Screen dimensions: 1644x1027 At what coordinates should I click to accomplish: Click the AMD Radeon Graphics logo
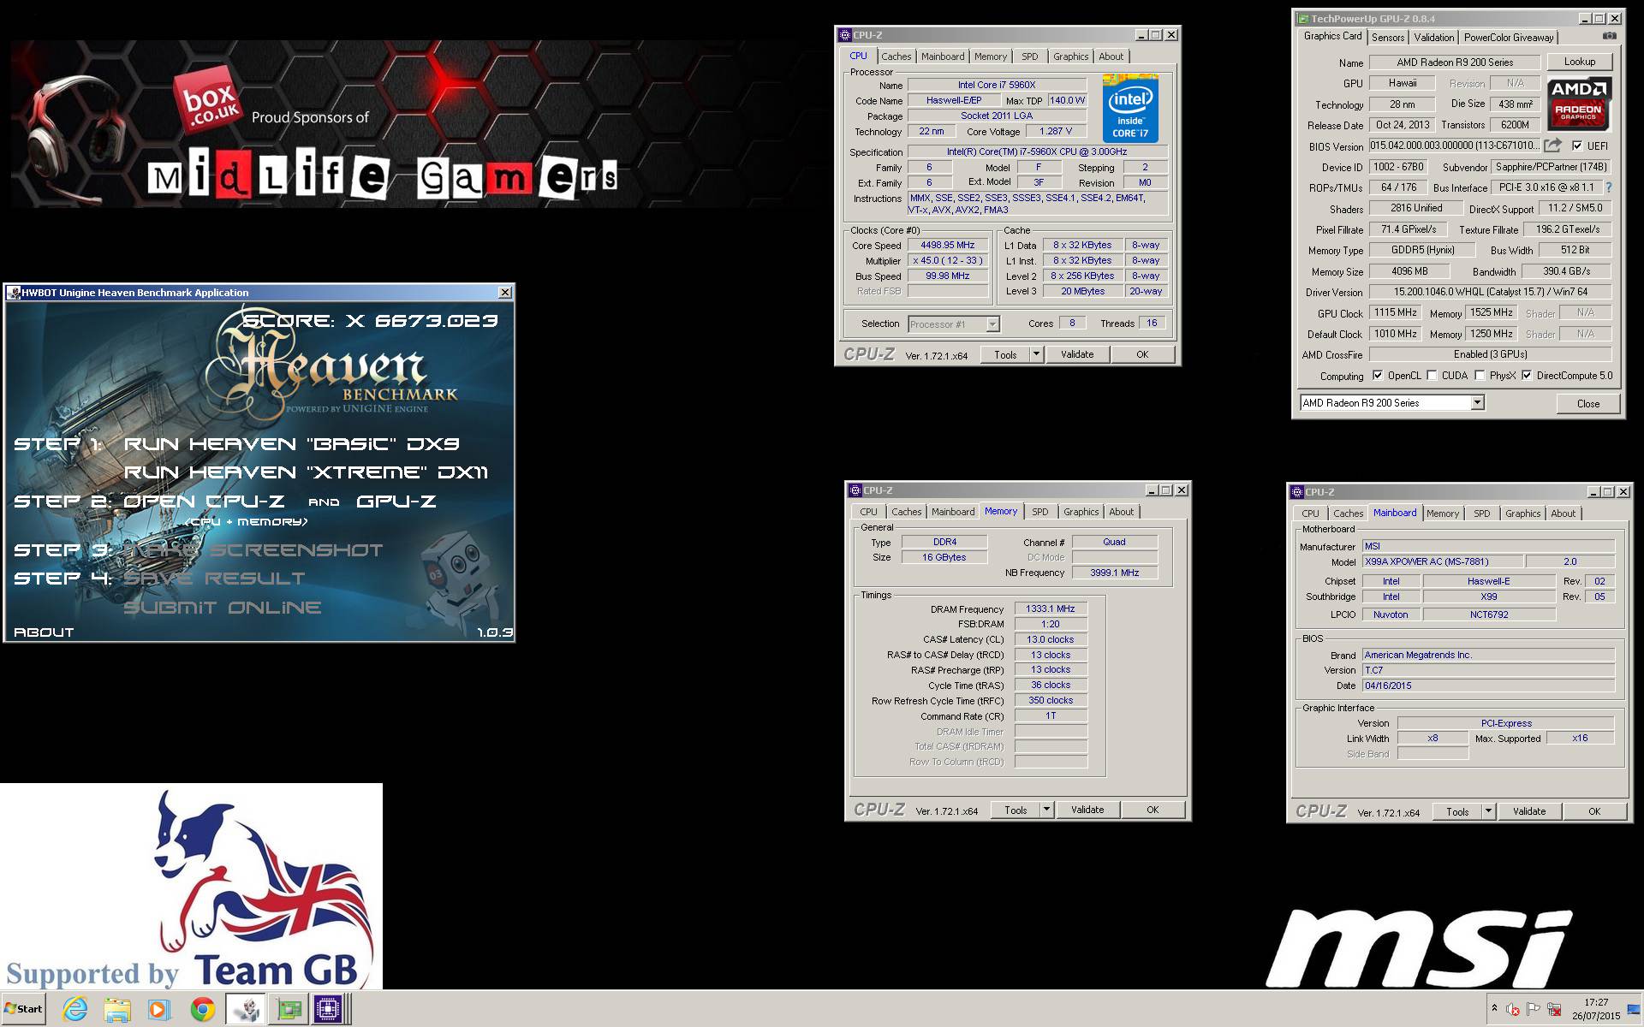[x=1579, y=103]
